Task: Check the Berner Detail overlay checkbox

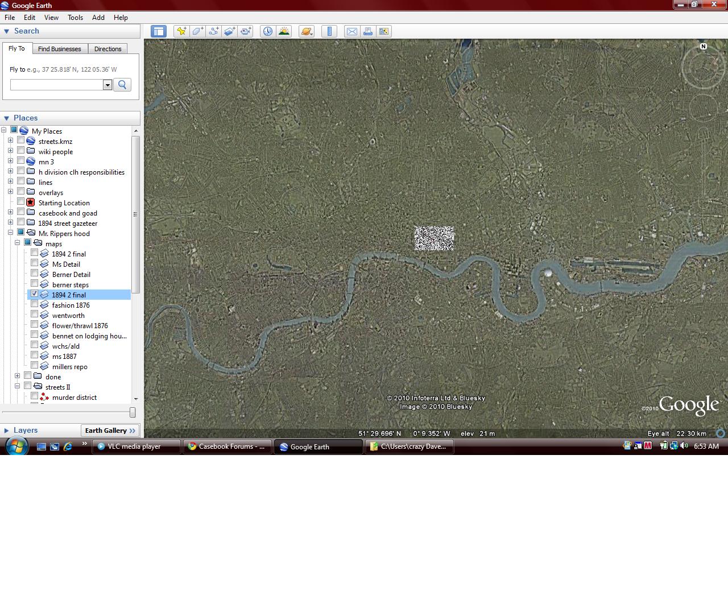Action: [x=35, y=274]
